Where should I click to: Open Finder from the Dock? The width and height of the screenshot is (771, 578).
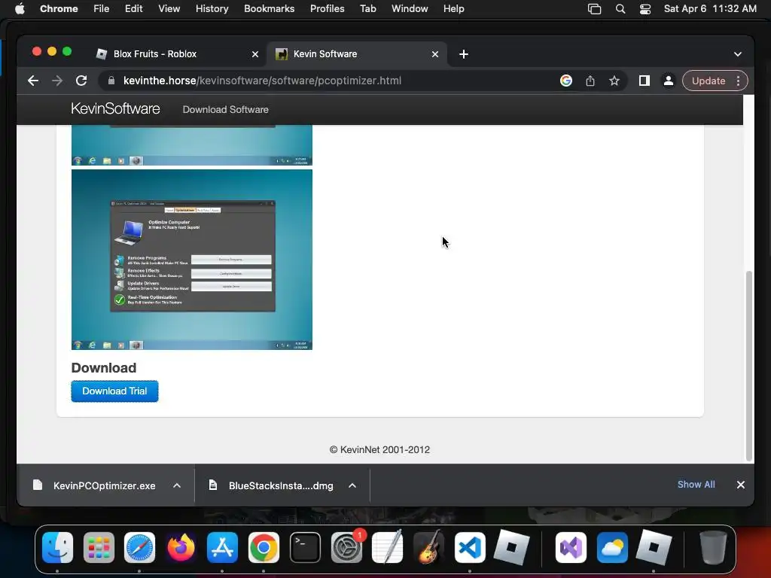pyautogui.click(x=57, y=547)
